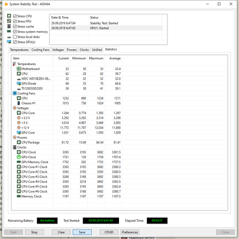Click the Item column header
This screenshot has width=239, height=239.
(32, 58)
